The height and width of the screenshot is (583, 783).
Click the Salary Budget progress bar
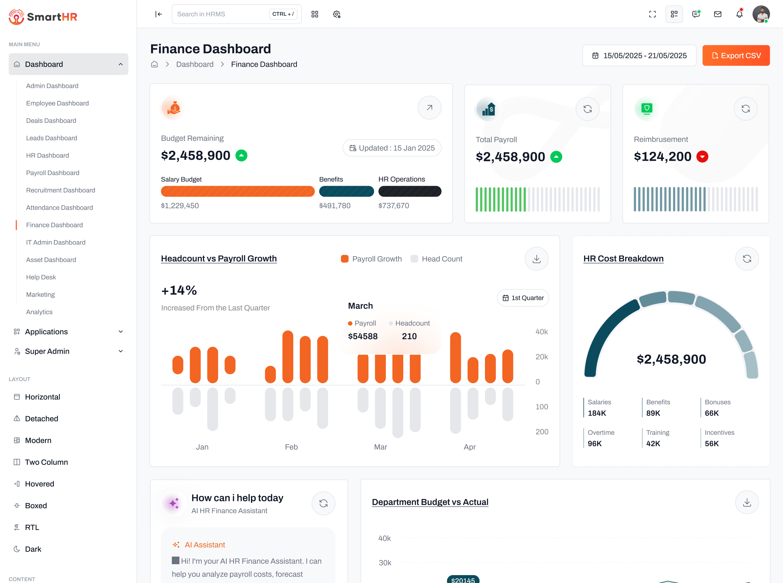[x=237, y=191]
